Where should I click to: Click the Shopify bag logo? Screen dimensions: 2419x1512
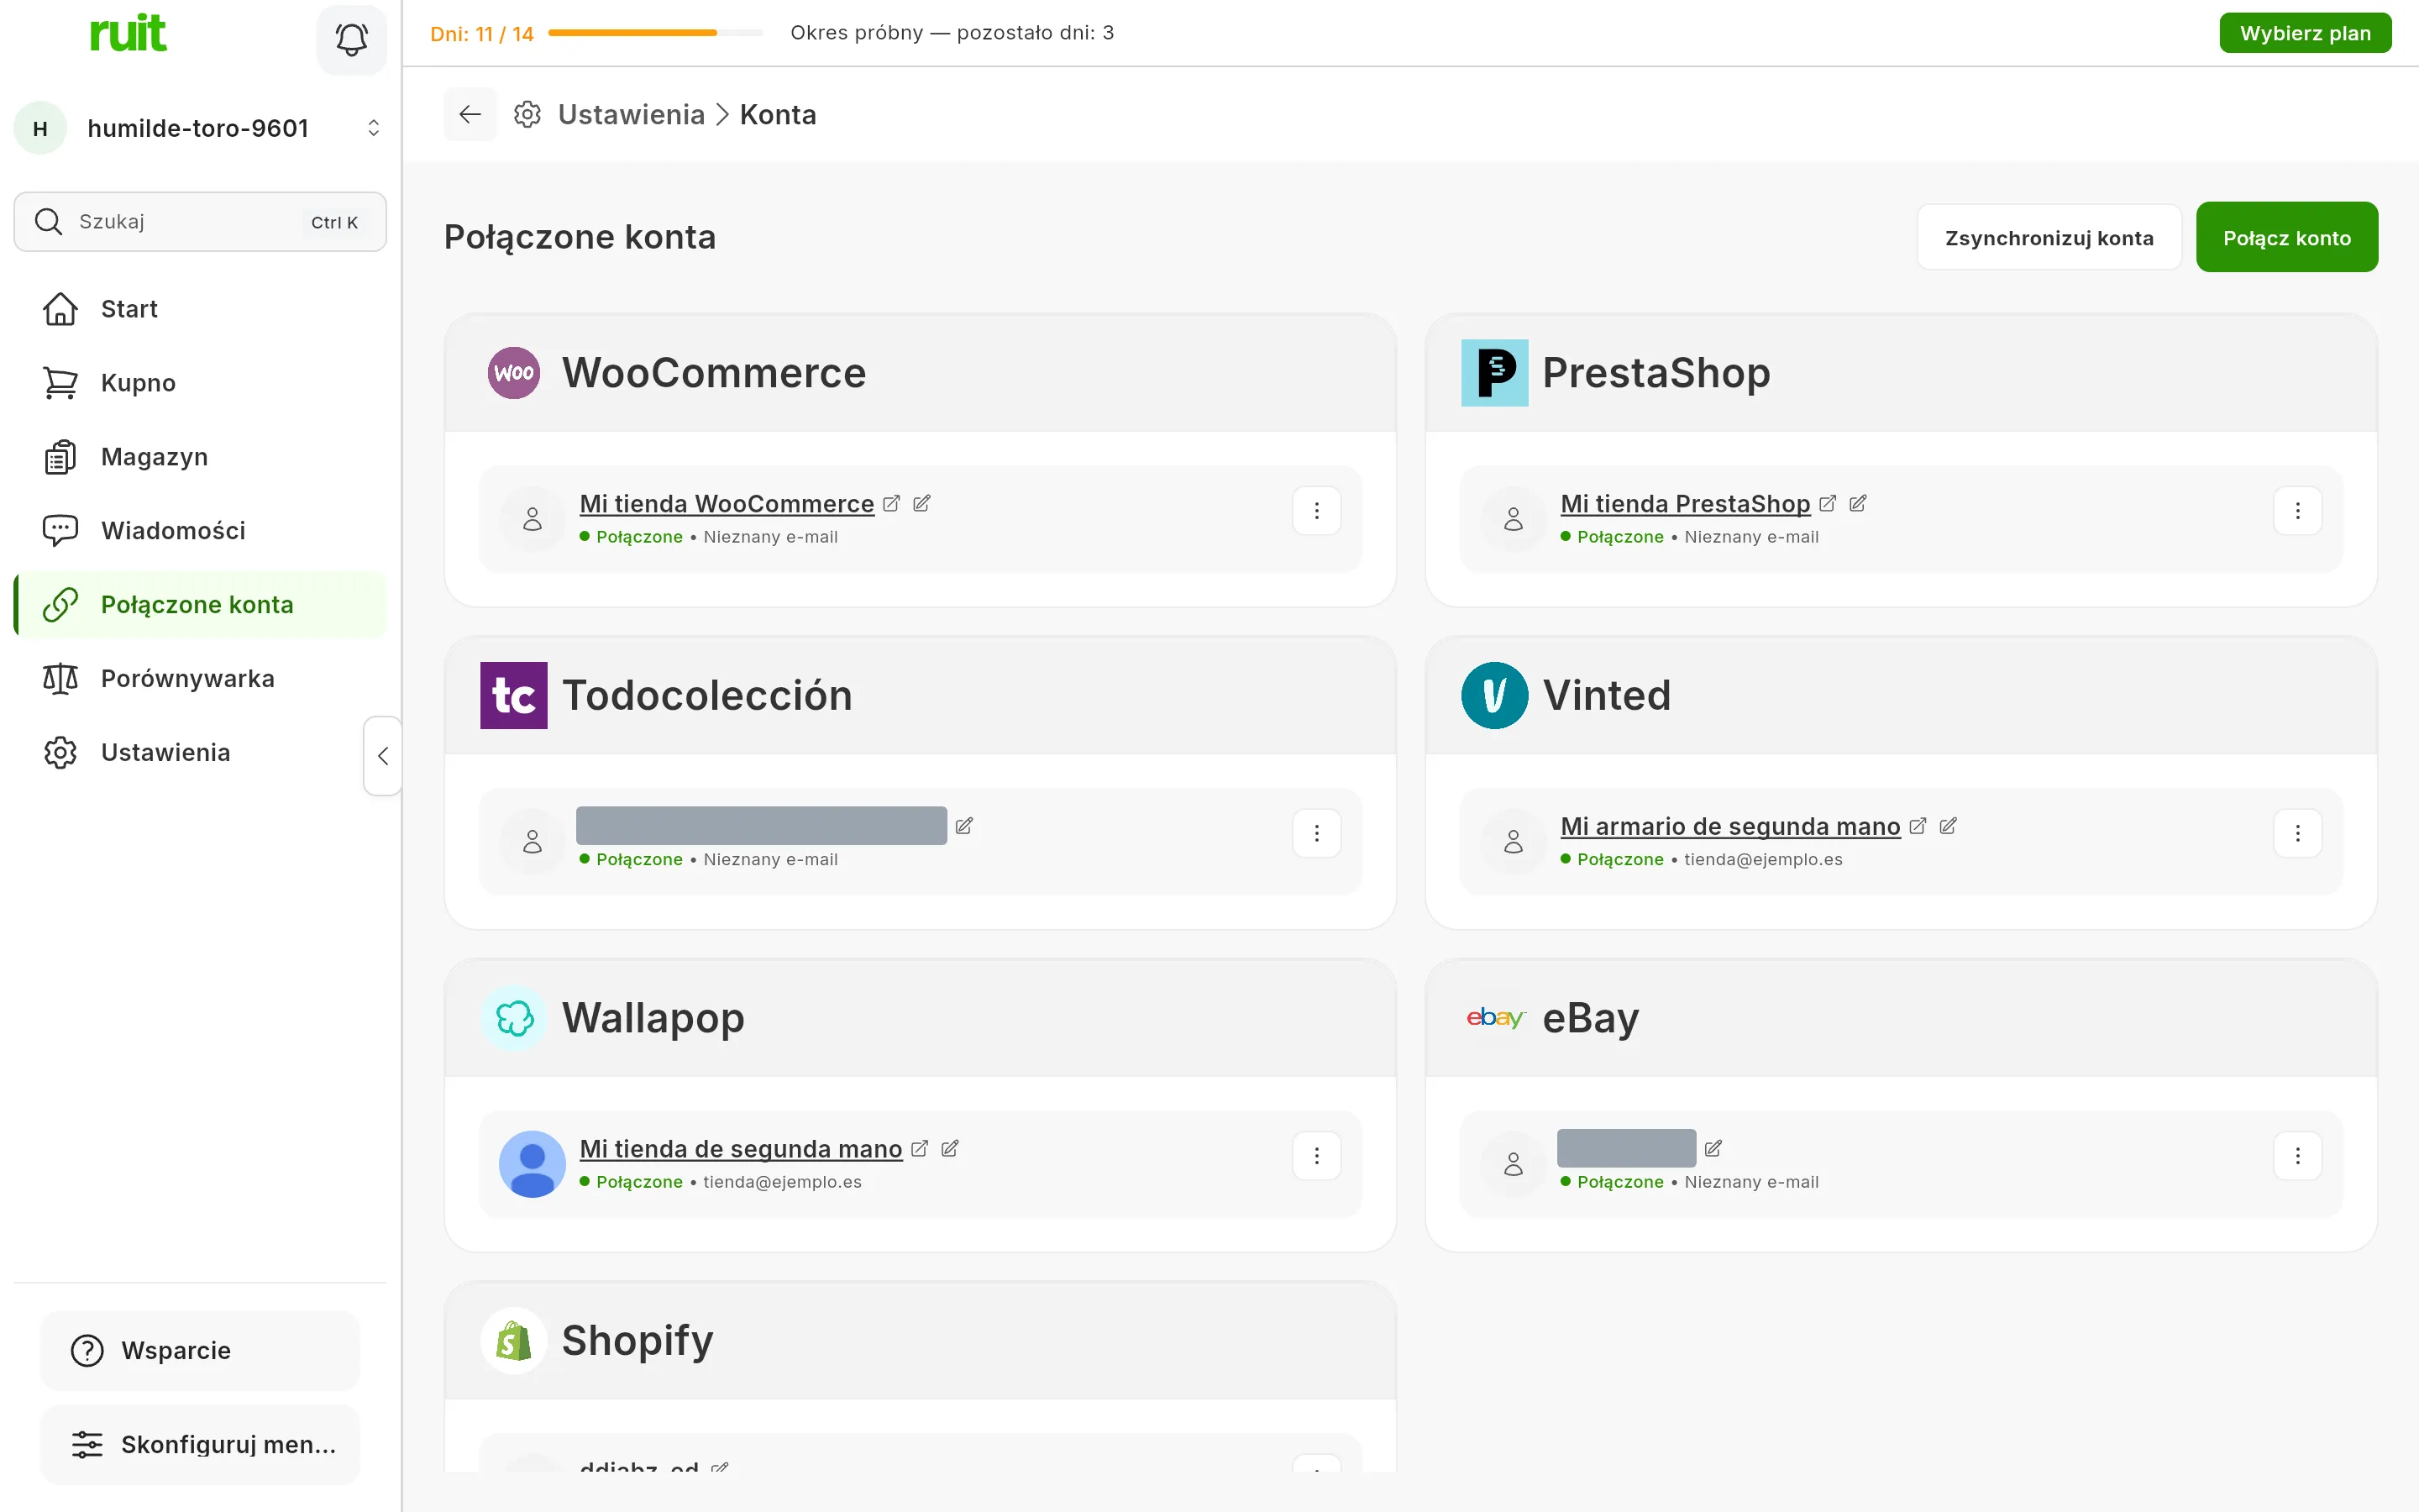[x=514, y=1341]
